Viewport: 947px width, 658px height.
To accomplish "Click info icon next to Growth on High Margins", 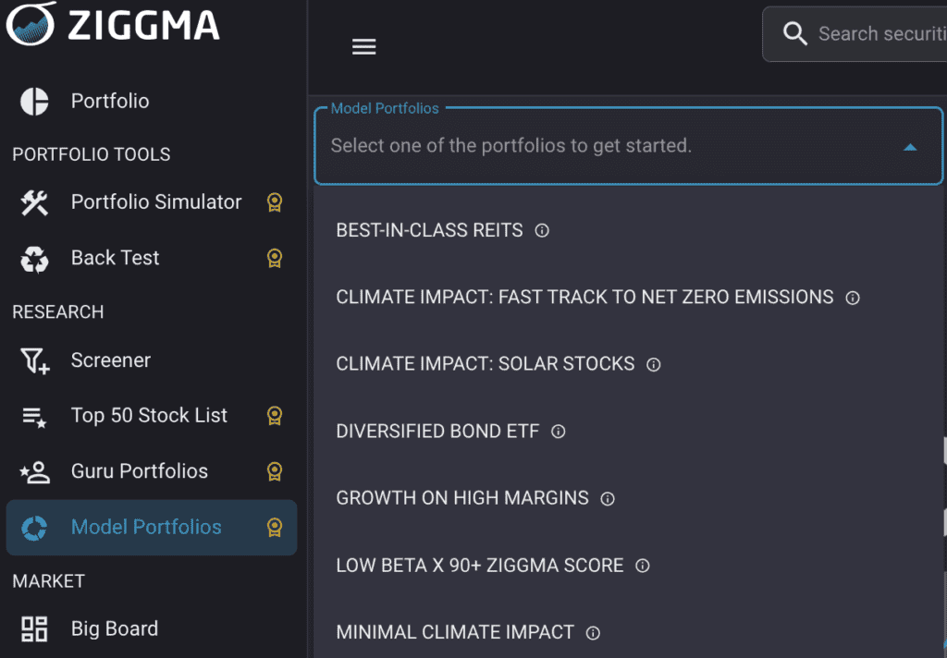I will [x=608, y=499].
